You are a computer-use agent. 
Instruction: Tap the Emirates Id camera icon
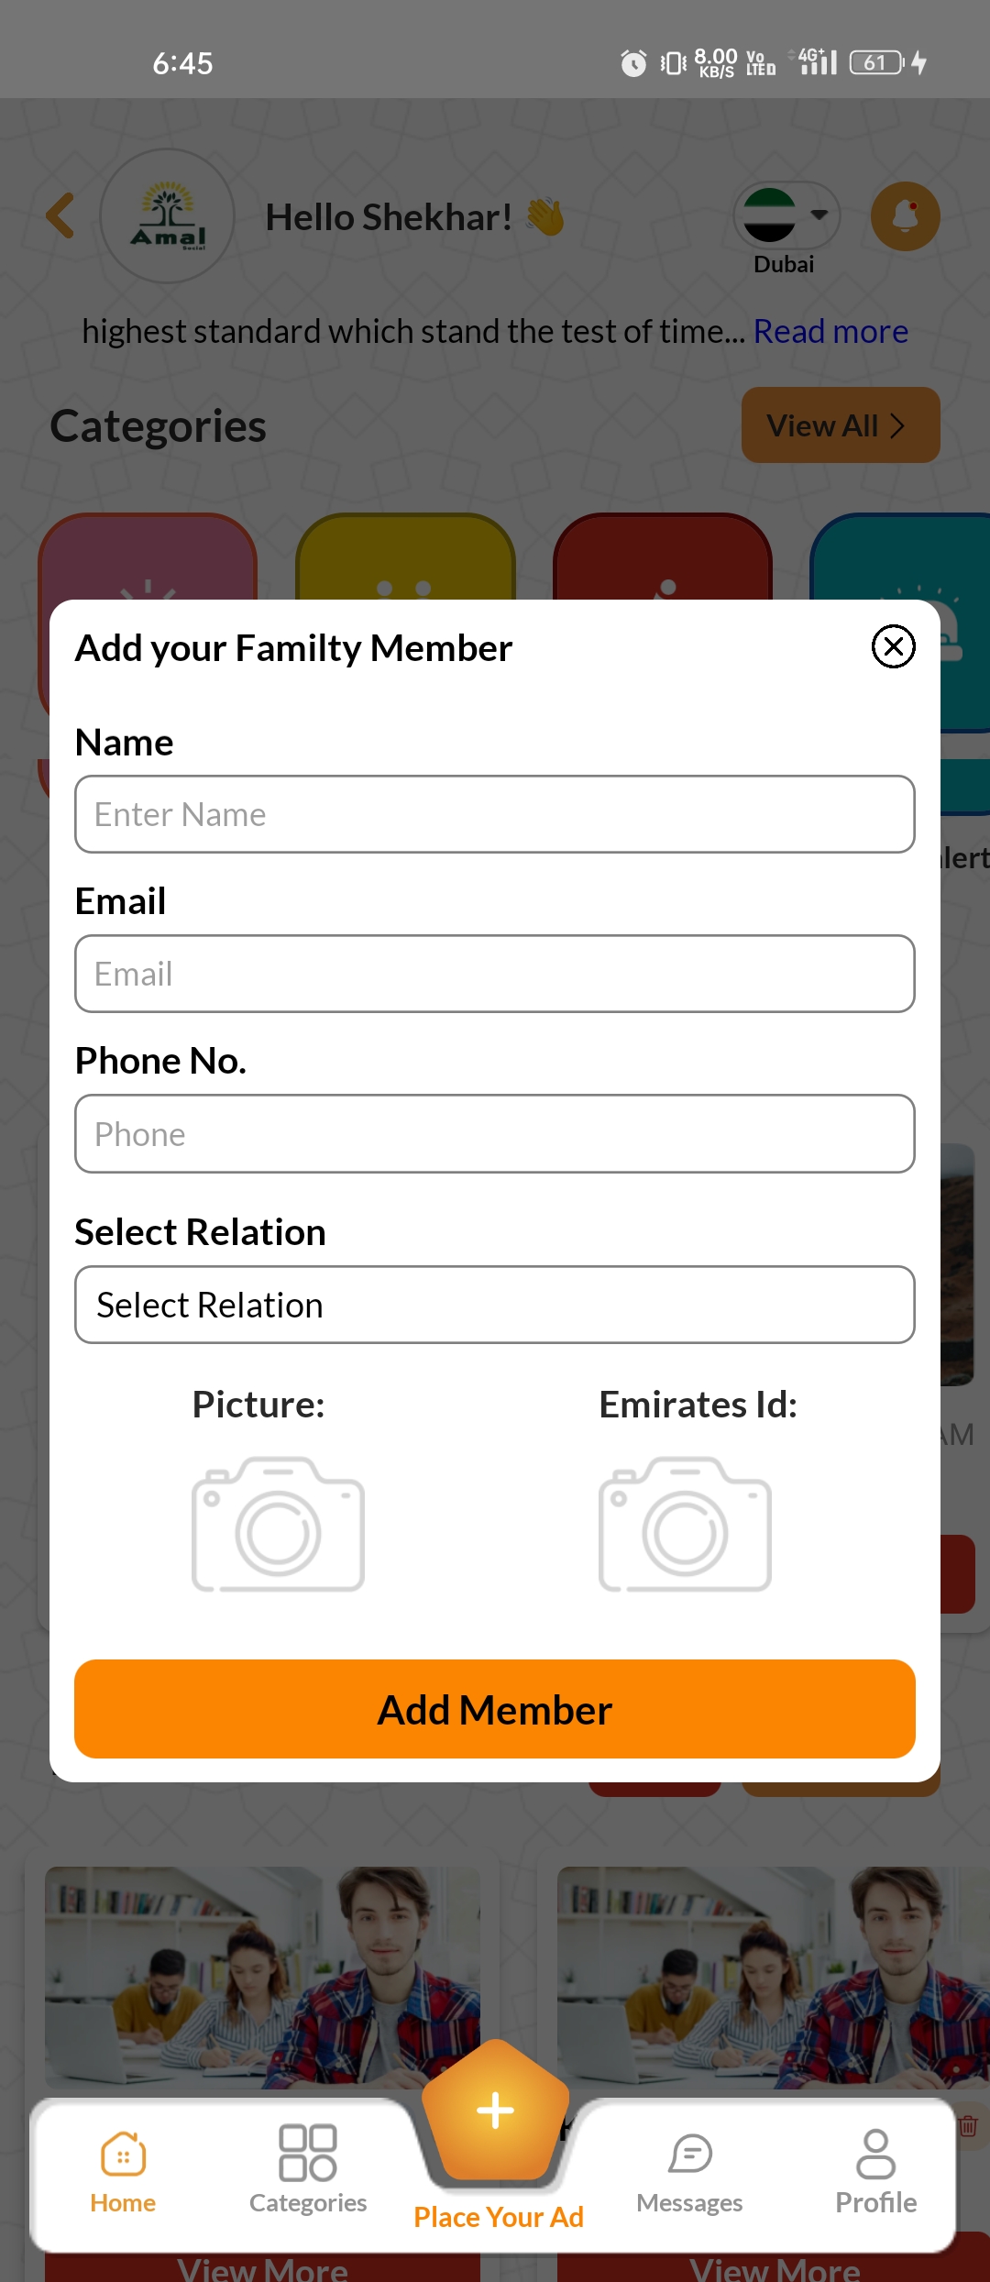685,1524
